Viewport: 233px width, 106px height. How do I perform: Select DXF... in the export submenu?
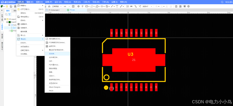57,61
